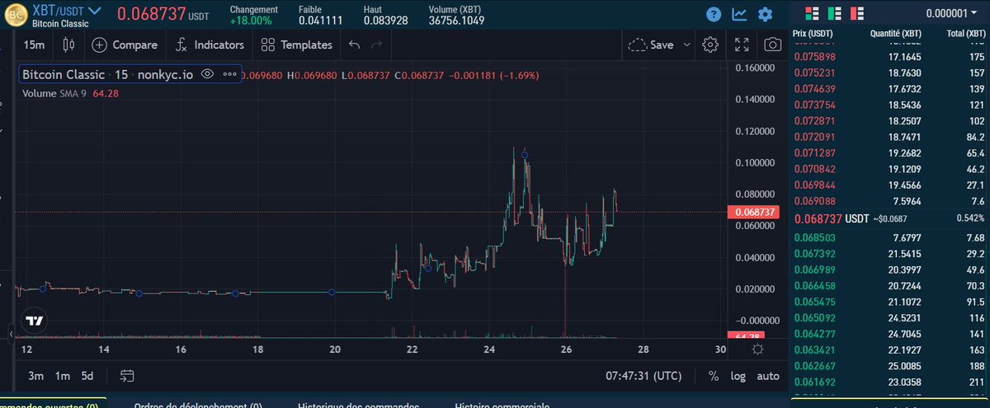Select ask order at price 0.075231
This screenshot has height=408, width=990.
click(889, 72)
